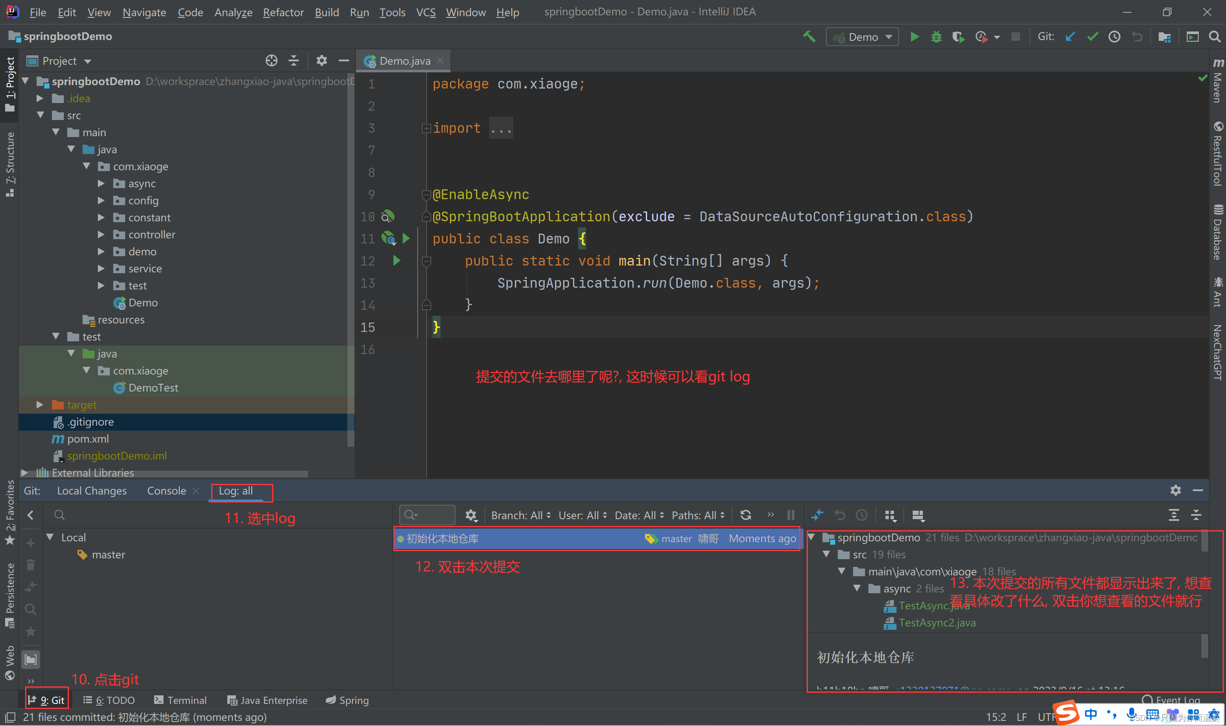Image resolution: width=1226 pixels, height=726 pixels.
Task: Switch to Local Changes tab
Action: pyautogui.click(x=92, y=491)
